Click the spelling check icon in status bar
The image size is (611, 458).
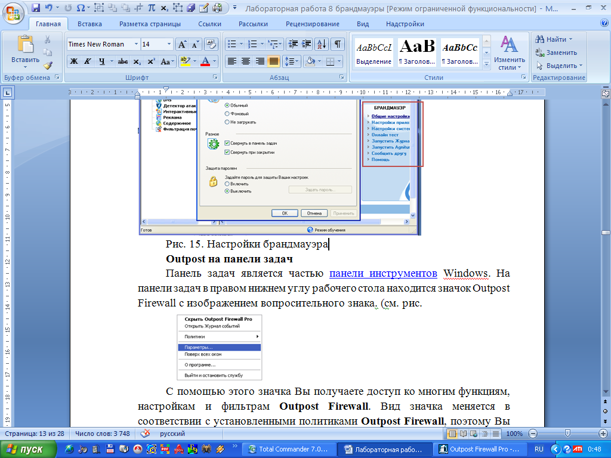tap(145, 434)
